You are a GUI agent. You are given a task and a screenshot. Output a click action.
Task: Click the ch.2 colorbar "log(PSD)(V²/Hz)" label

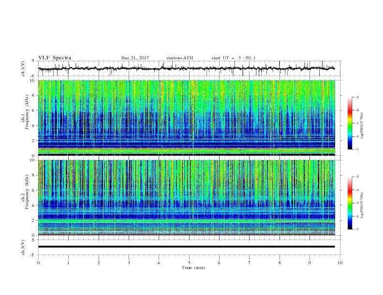tap(362, 205)
